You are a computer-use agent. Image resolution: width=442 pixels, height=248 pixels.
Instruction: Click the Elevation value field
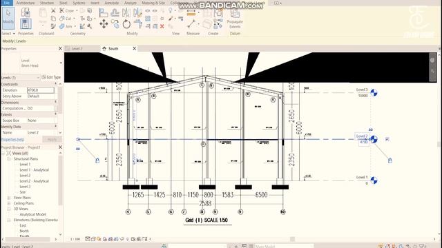[x=41, y=90]
